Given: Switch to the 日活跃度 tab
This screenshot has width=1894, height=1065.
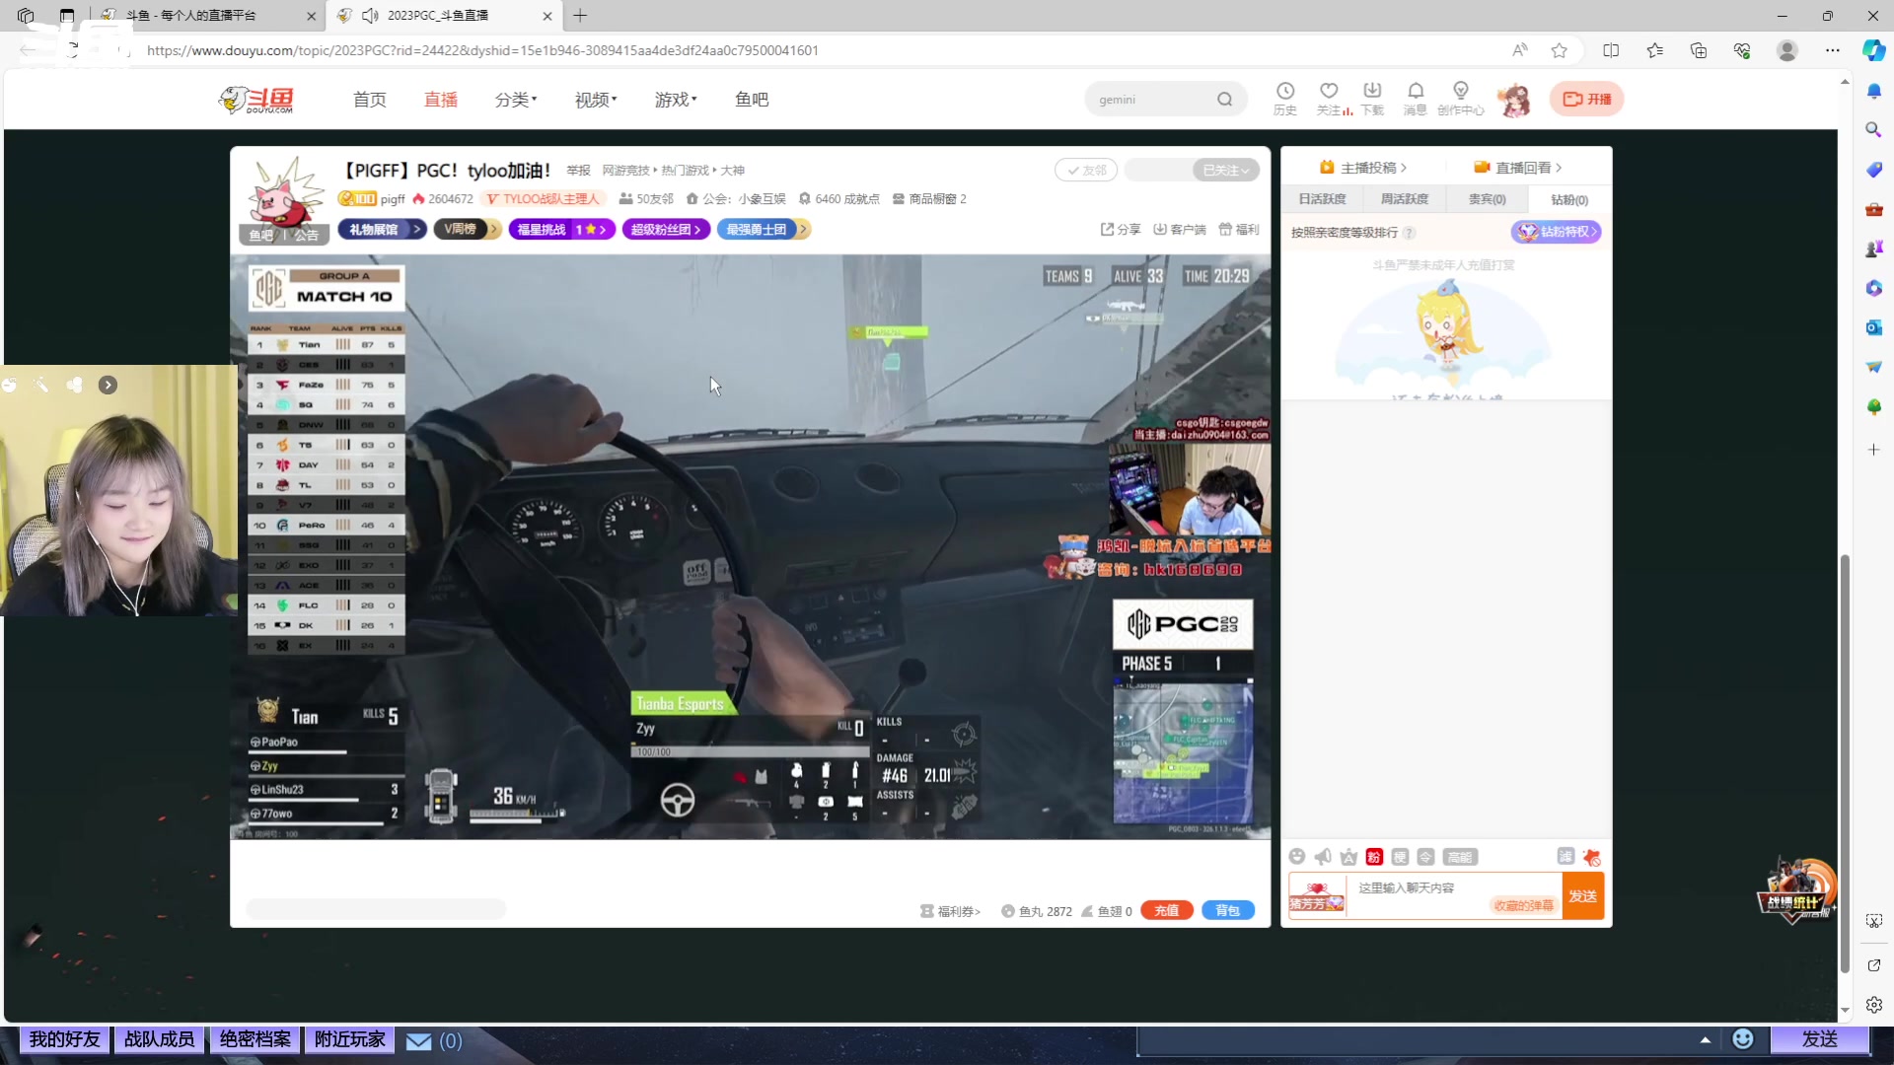Looking at the screenshot, I should [1322, 199].
